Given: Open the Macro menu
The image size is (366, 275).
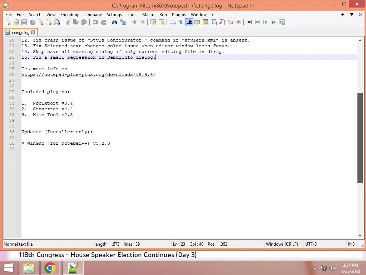Looking at the screenshot, I should point(148,14).
